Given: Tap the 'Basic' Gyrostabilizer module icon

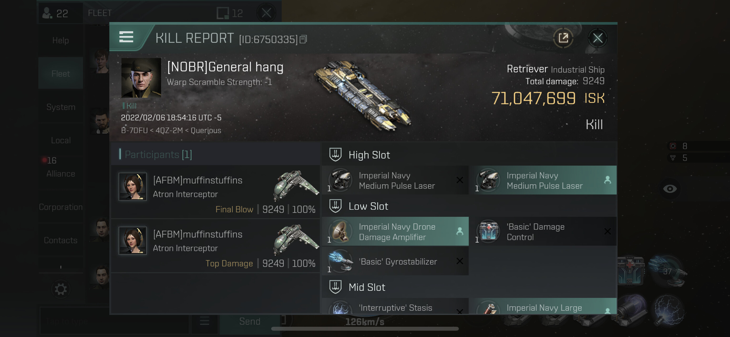Looking at the screenshot, I should (x=341, y=261).
